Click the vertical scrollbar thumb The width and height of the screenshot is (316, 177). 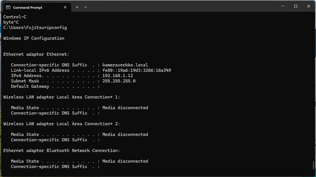click(x=313, y=165)
